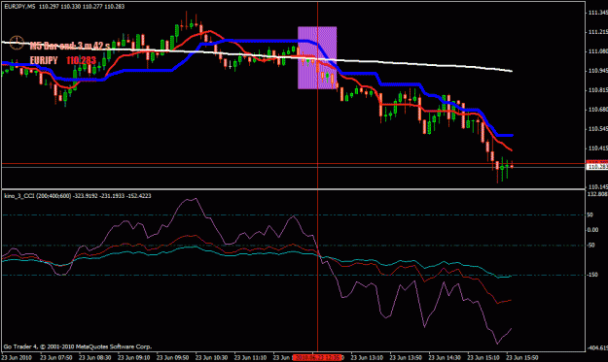The image size is (608, 362).
Task: Click the 23 Jun 15:50 time axis label
Action: point(522,358)
